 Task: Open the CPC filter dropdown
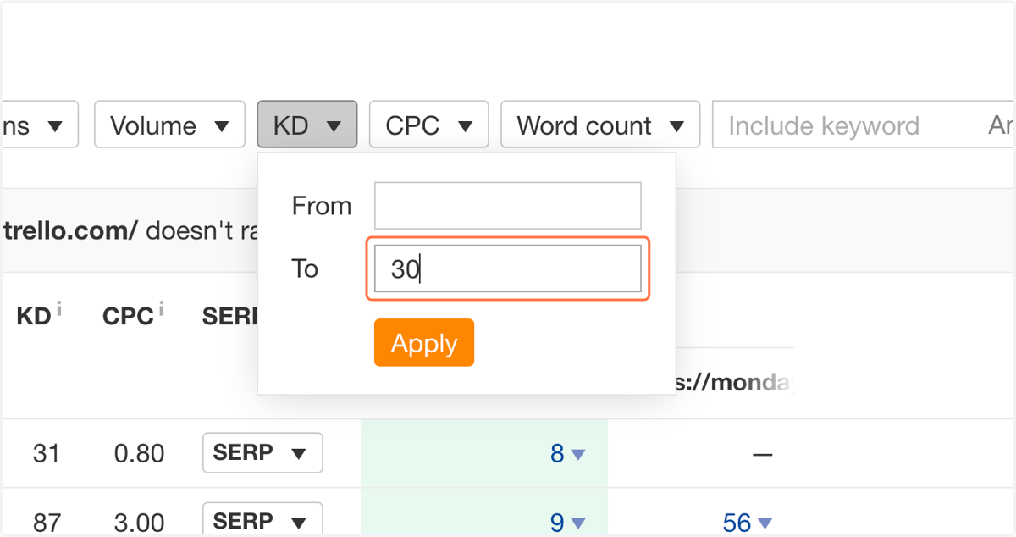click(x=429, y=125)
